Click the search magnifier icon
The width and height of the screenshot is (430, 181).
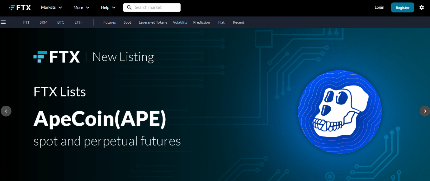click(129, 7)
